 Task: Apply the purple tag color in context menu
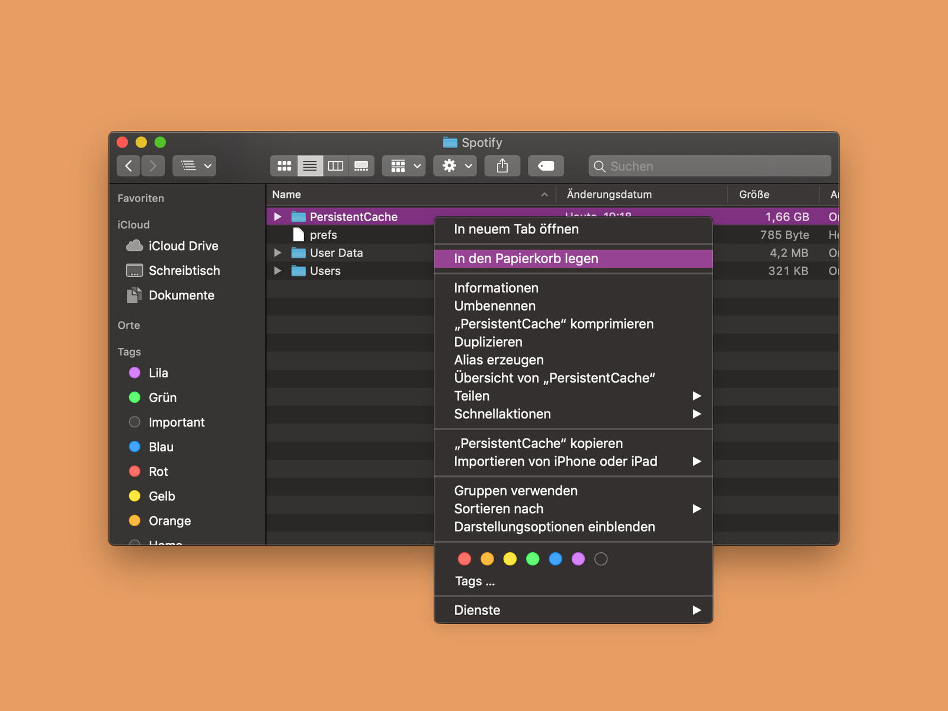[x=578, y=559]
